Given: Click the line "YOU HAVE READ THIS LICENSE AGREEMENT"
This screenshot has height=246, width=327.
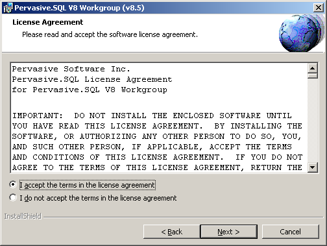Looking at the screenshot, I should (x=157, y=126).
